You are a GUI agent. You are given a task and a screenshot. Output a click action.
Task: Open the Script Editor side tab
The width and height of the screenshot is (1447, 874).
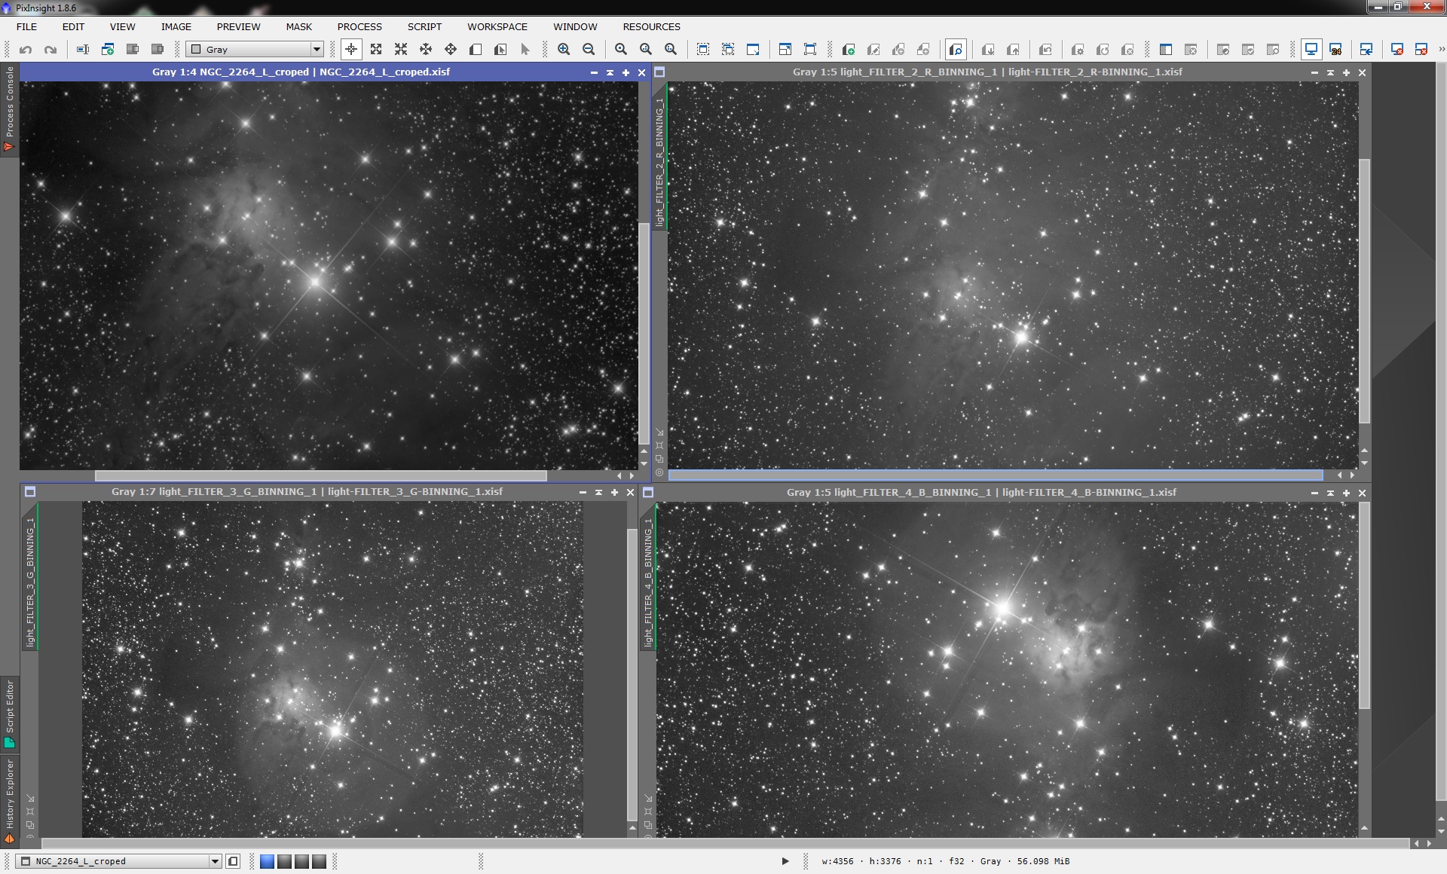pos(9,714)
